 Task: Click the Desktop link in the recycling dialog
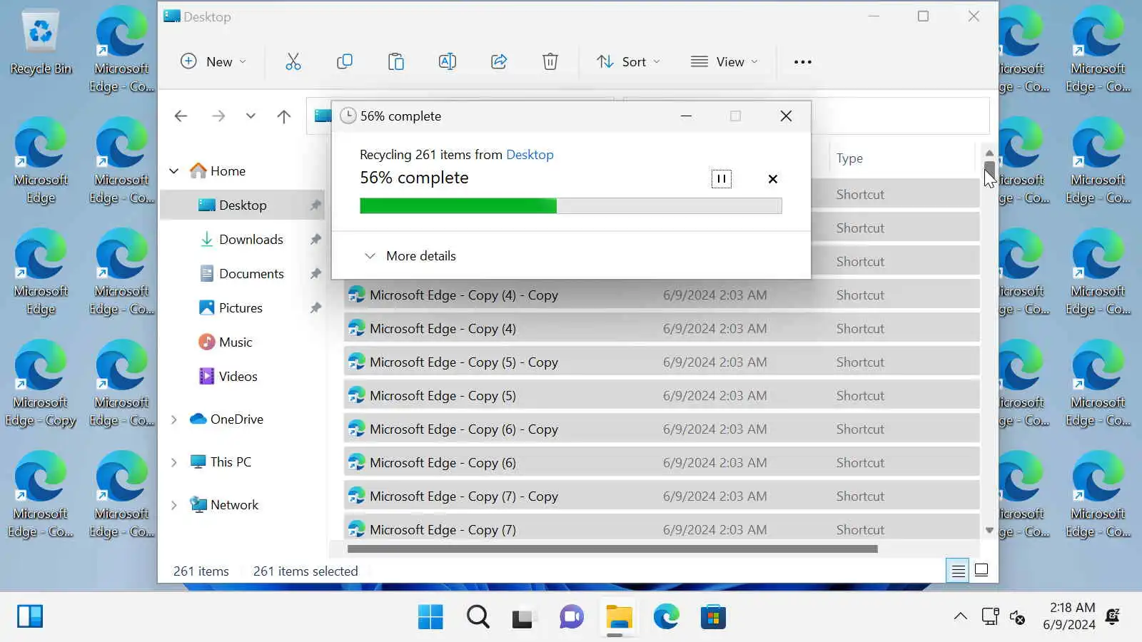click(530, 155)
